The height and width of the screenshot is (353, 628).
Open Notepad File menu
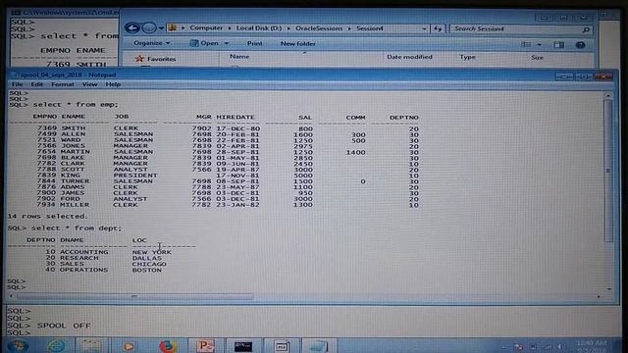click(x=18, y=84)
